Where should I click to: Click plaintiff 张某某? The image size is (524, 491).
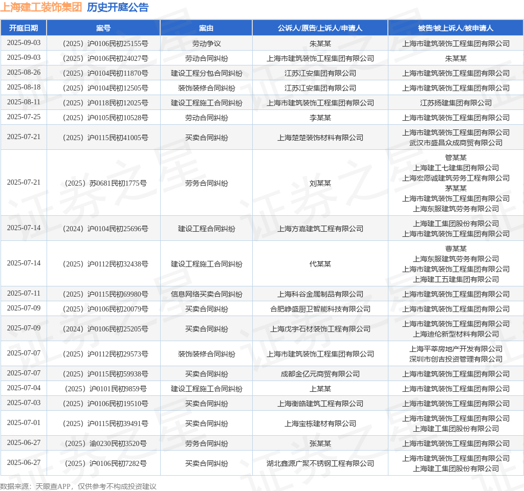320,443
